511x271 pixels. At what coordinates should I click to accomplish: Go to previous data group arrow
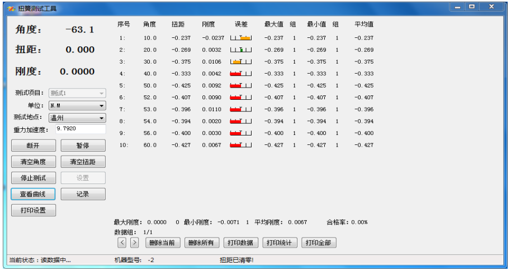pyautogui.click(x=122, y=243)
